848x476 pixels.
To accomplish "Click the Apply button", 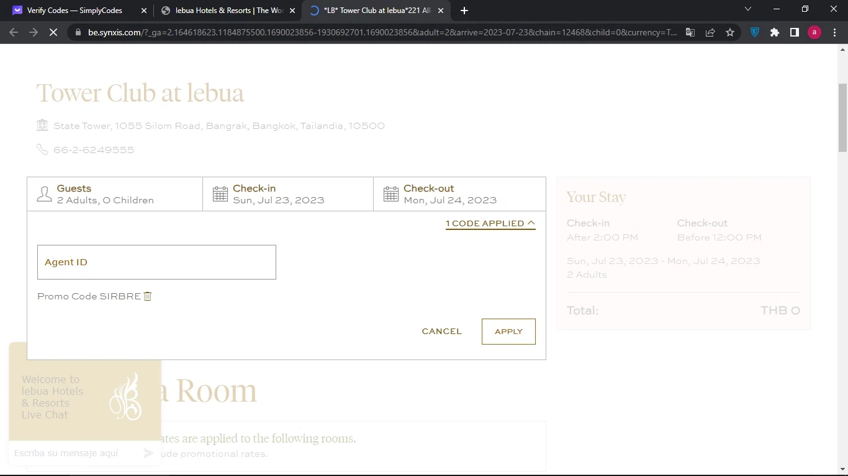I will click(508, 332).
